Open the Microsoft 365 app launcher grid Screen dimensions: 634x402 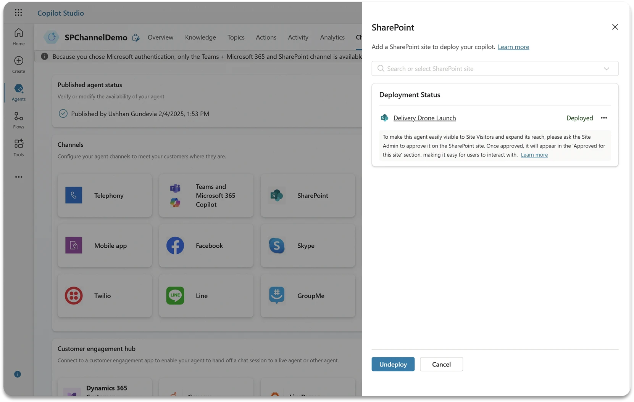click(x=18, y=12)
